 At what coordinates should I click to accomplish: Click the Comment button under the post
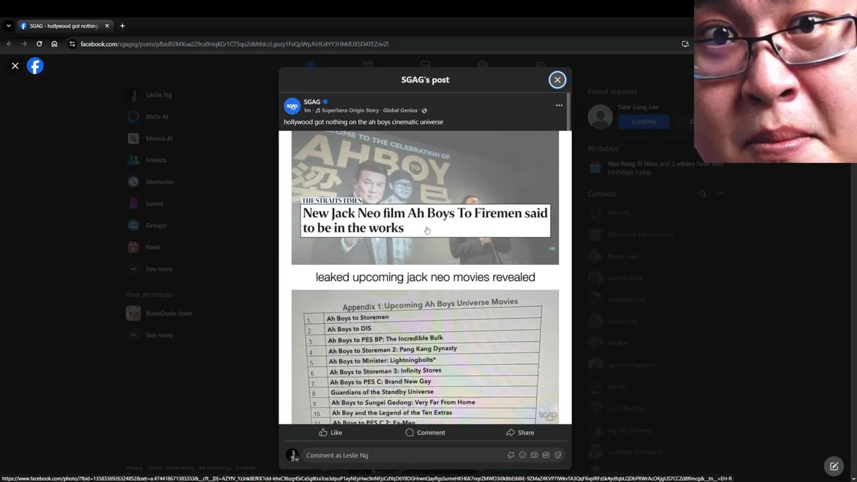pyautogui.click(x=425, y=432)
